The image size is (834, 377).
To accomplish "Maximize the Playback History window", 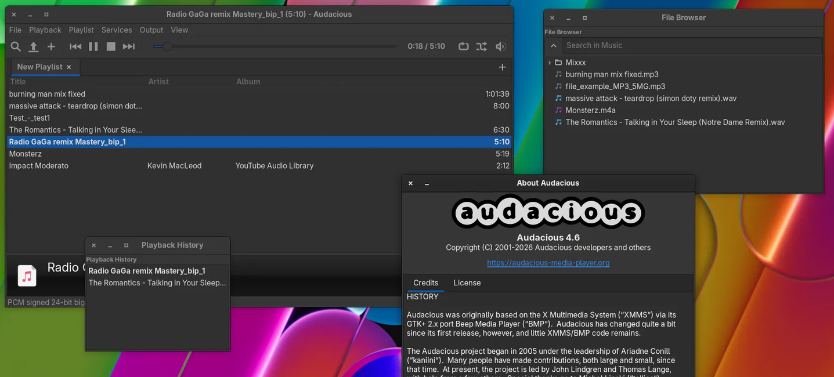I will pos(126,245).
